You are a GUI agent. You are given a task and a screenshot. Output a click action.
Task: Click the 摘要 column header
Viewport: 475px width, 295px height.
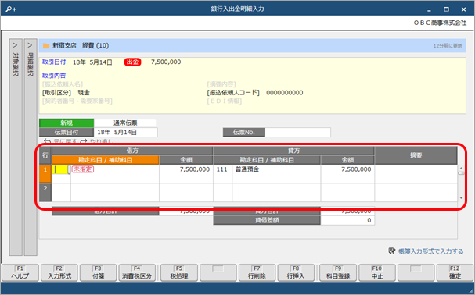pos(416,155)
